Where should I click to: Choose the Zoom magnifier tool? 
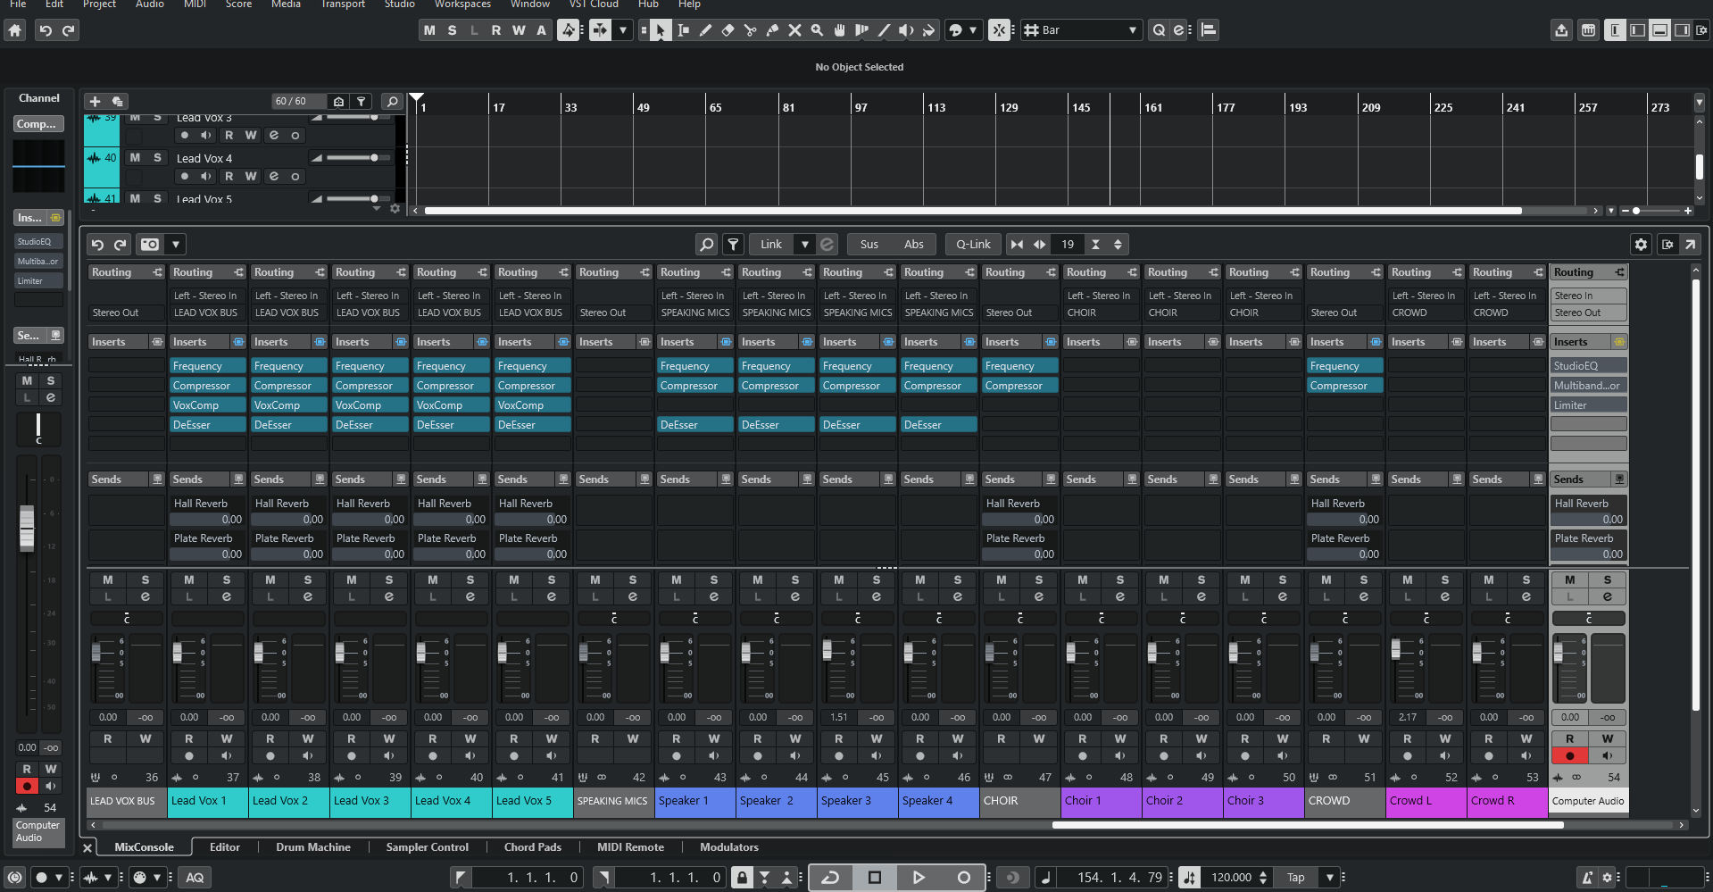pos(817,29)
